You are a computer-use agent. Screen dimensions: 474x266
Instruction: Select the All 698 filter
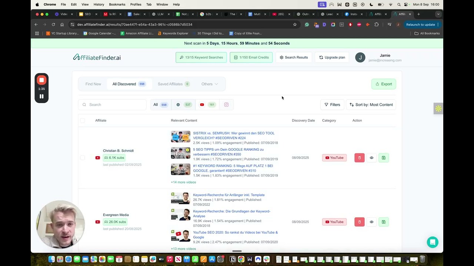[160, 105]
